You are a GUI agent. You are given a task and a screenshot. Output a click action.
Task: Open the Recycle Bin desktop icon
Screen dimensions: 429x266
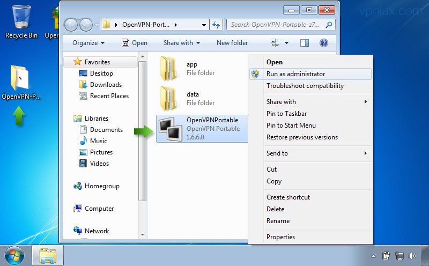pyautogui.click(x=21, y=22)
